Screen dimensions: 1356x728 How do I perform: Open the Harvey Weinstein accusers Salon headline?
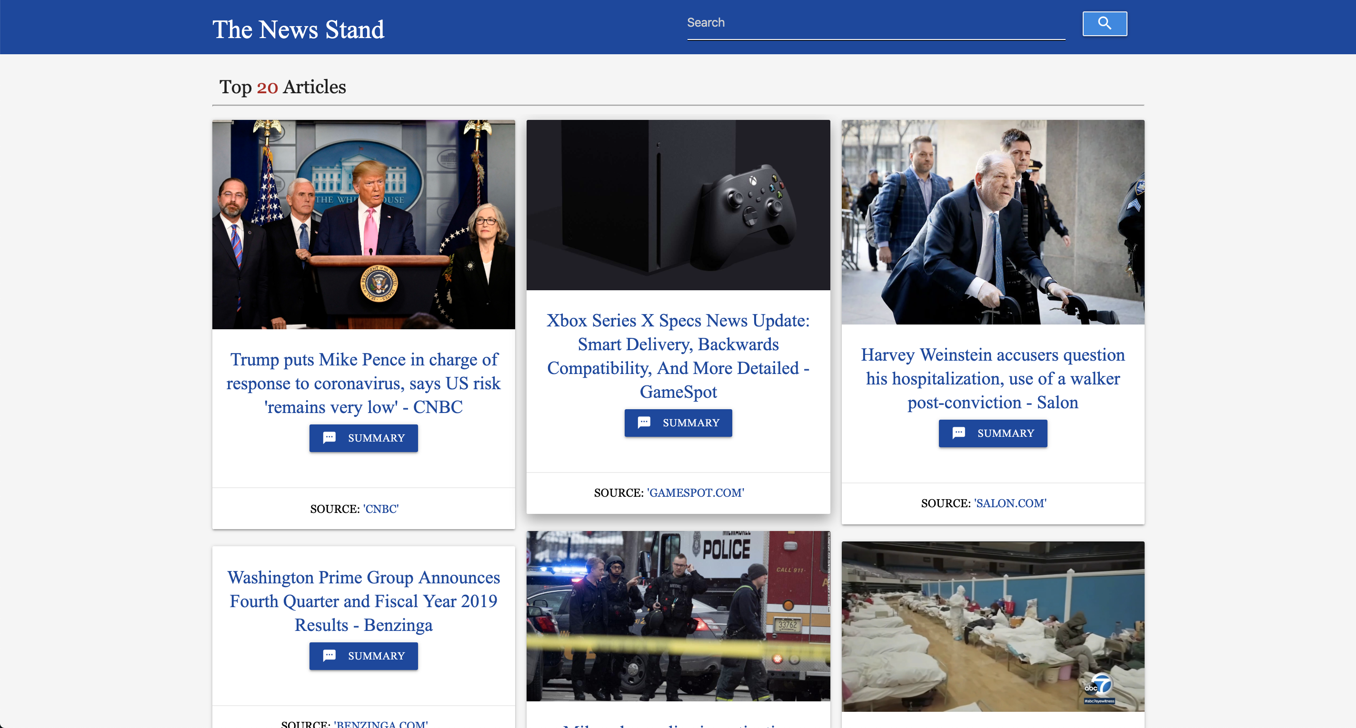[x=992, y=379]
